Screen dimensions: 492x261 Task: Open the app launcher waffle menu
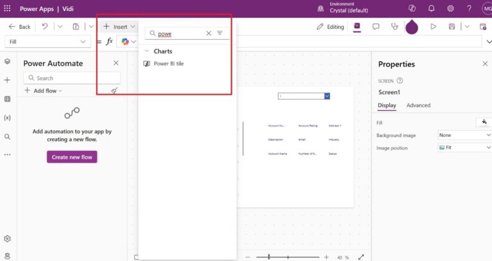(x=8, y=8)
